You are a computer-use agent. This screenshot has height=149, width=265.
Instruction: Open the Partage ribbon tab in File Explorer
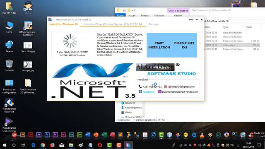pyautogui.click(x=145, y=15)
